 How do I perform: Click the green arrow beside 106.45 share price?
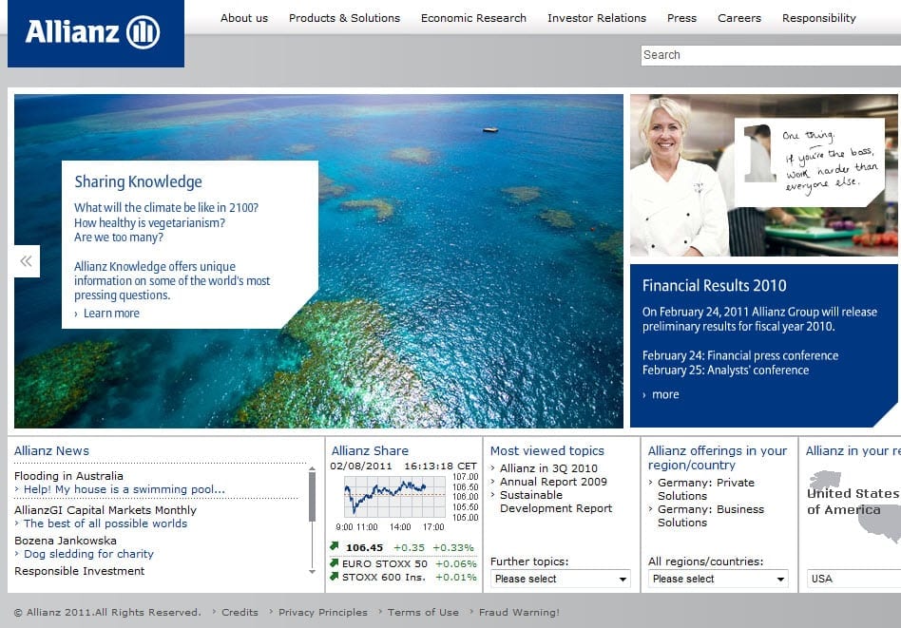pos(335,546)
